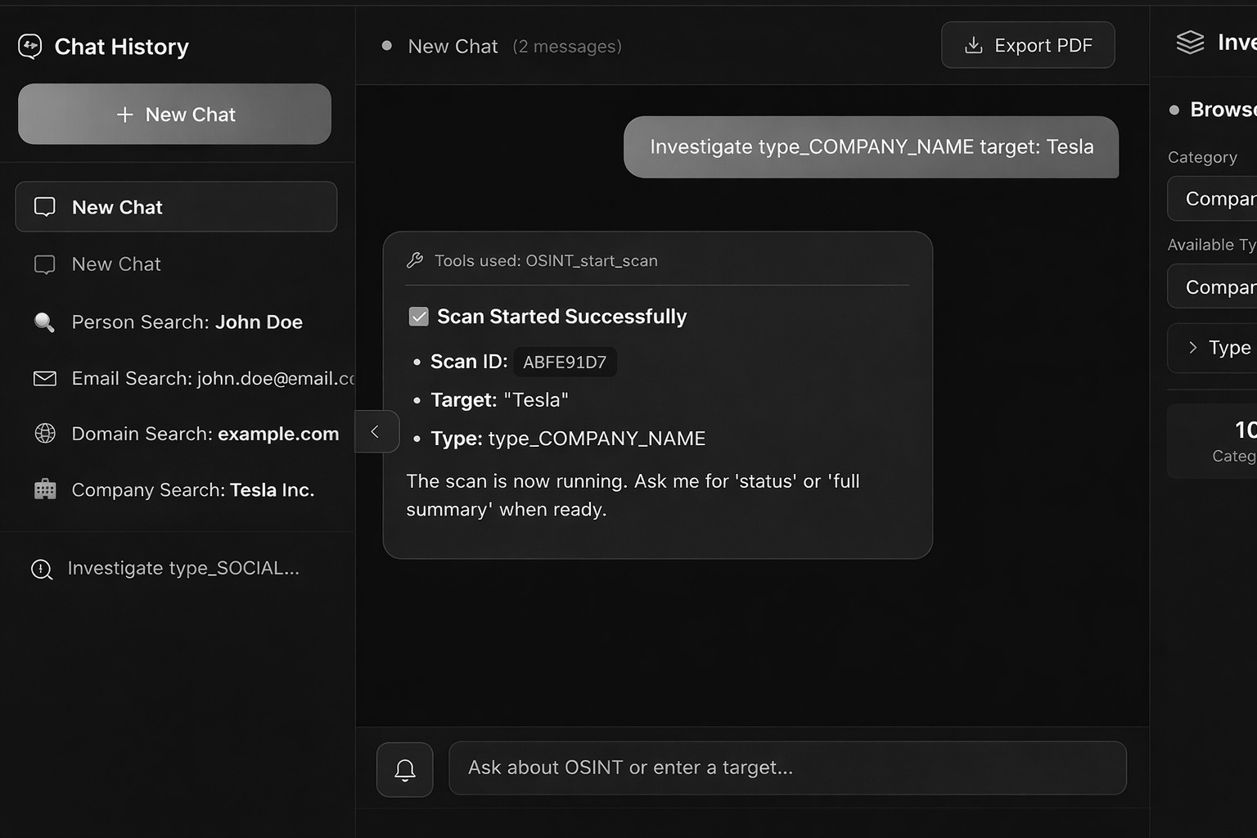Click the alert icon beside Investigate type_SOCIAL entry
Screen dimensions: 1257x838
pos(42,568)
